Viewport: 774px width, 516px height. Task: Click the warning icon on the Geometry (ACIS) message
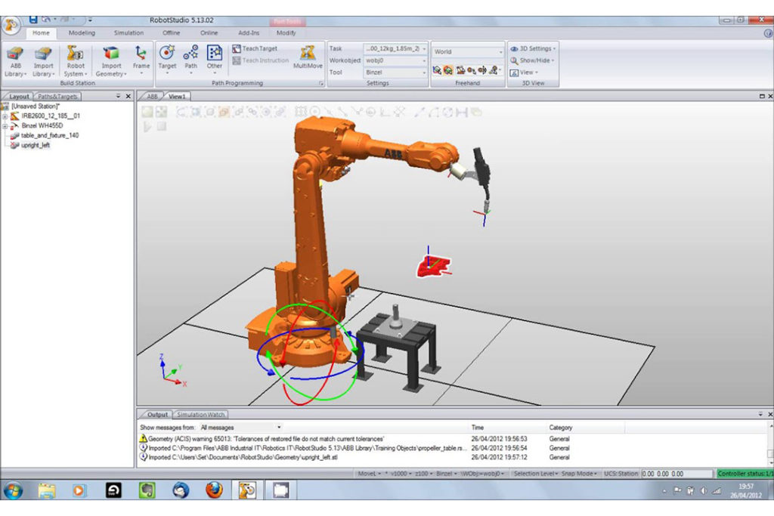[143, 438]
